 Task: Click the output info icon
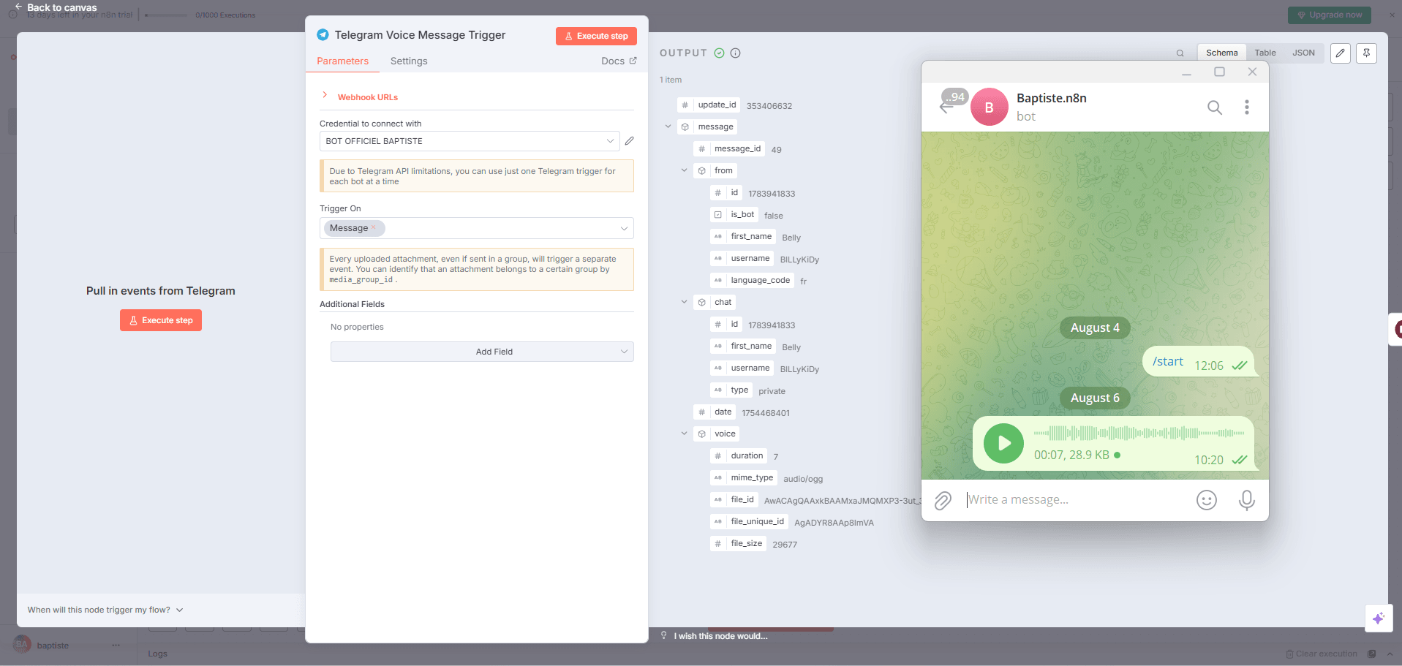coord(736,53)
